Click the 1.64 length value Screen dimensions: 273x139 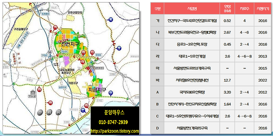[x=227, y=104]
